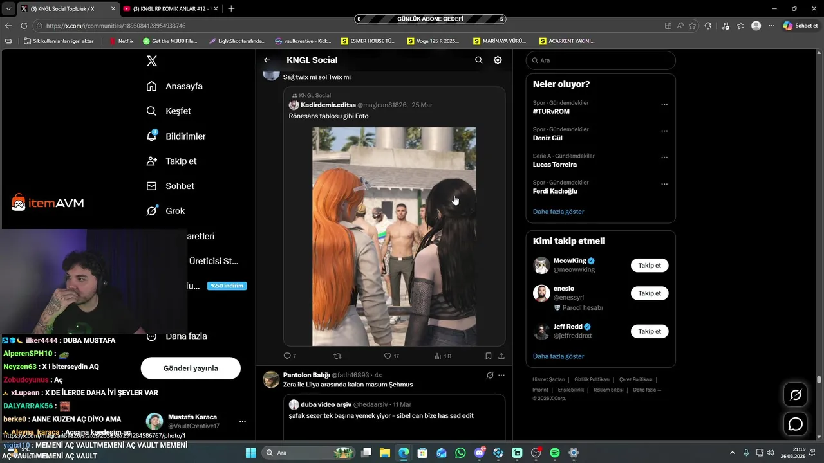This screenshot has width=824, height=463.
Task: Click the Windows taskbar search box
Action: pos(309,453)
